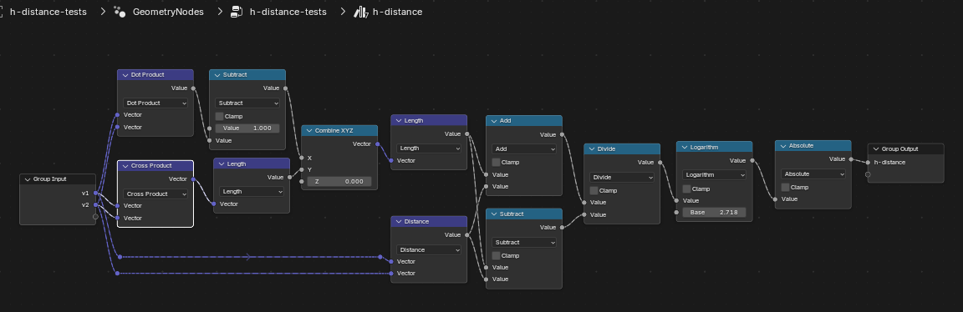Click the empty socket below h-distance on Group Output
The height and width of the screenshot is (312, 963).
[868, 174]
